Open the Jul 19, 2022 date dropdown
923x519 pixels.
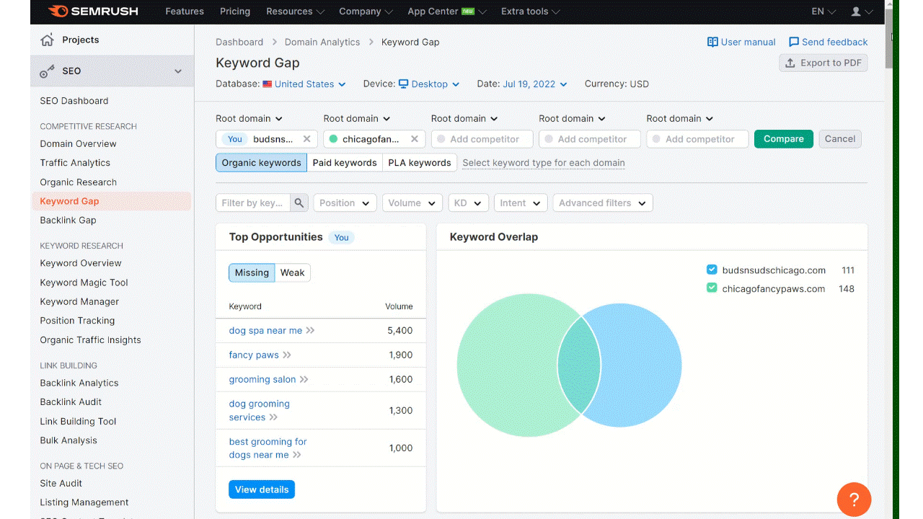tap(535, 84)
